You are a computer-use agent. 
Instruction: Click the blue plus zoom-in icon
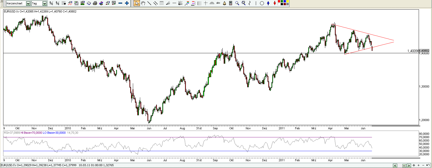(x=127, y=3)
